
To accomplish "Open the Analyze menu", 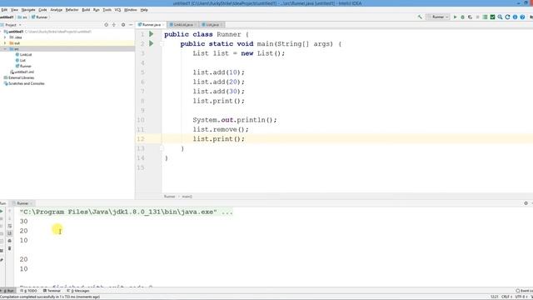I will tap(57, 10).
